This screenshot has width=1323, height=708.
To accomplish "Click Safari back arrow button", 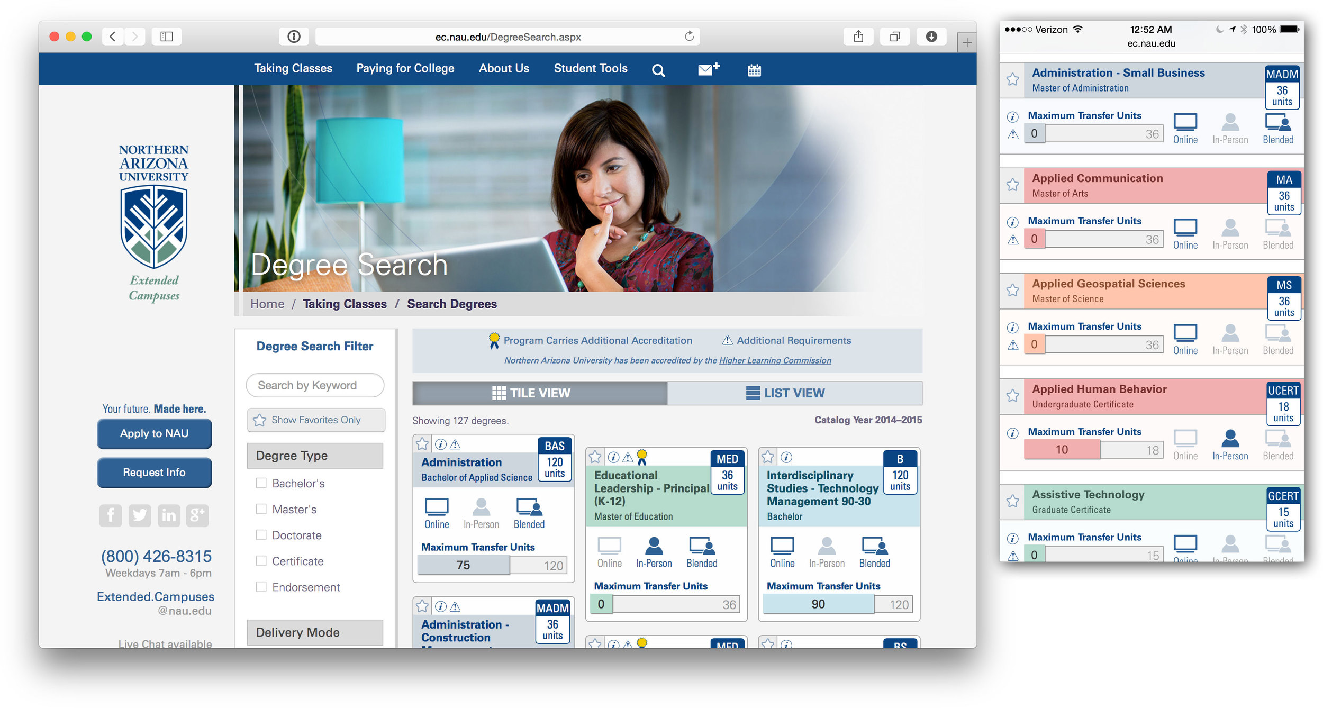I will tap(113, 37).
